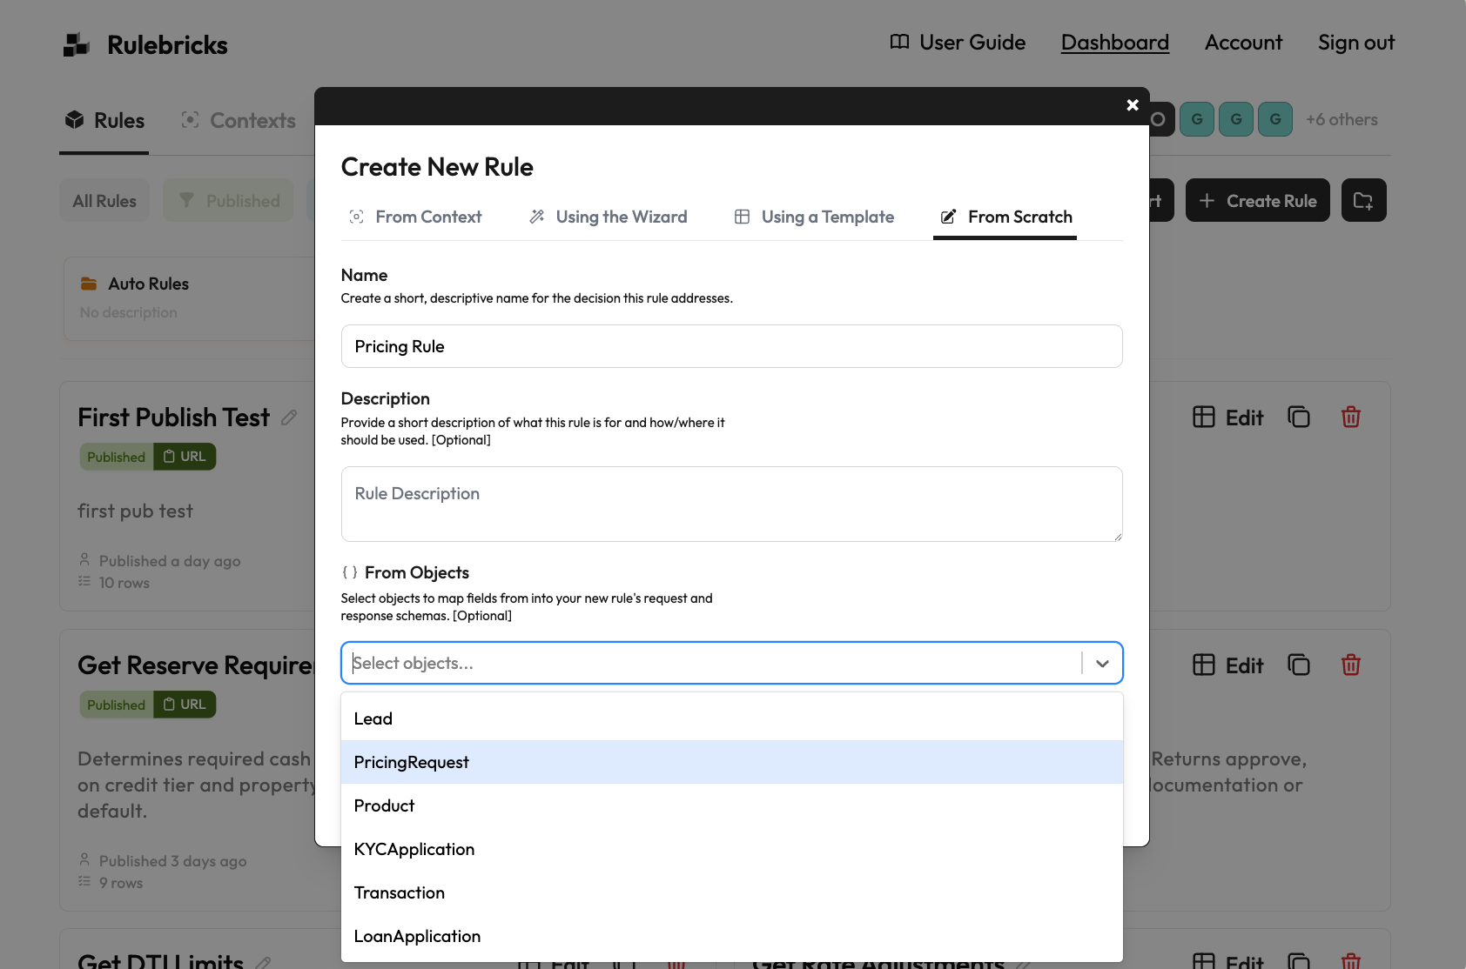
Task: Copy URL of First Publish Test
Action: [185, 457]
